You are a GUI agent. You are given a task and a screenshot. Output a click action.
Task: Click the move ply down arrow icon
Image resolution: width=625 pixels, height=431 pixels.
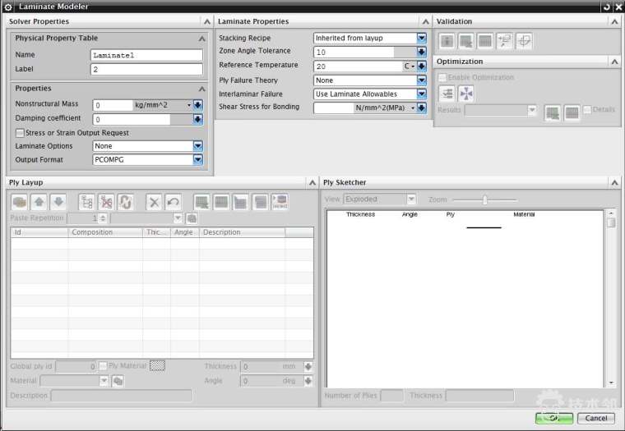[x=58, y=202]
